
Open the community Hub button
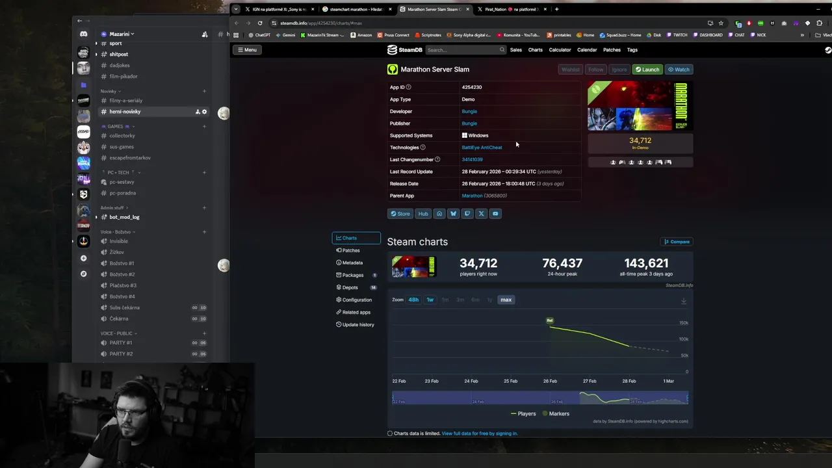[423, 213]
